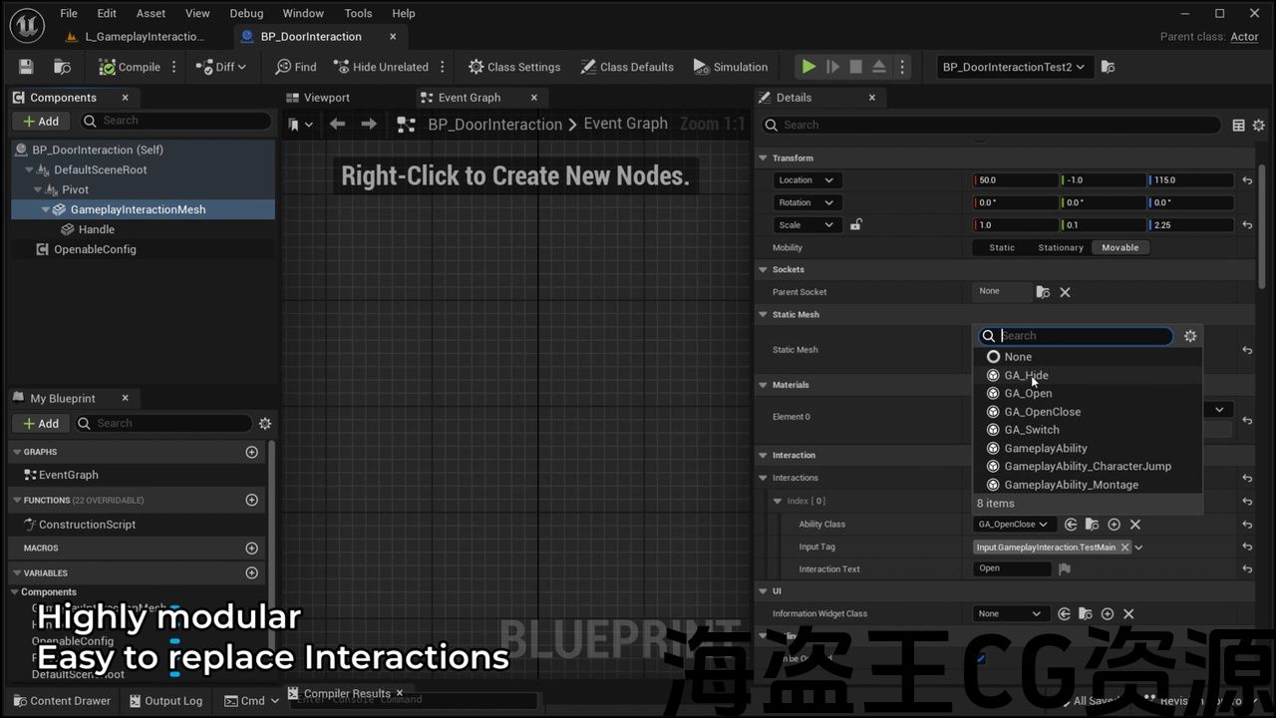Click the Eject control icon

pyautogui.click(x=879, y=67)
